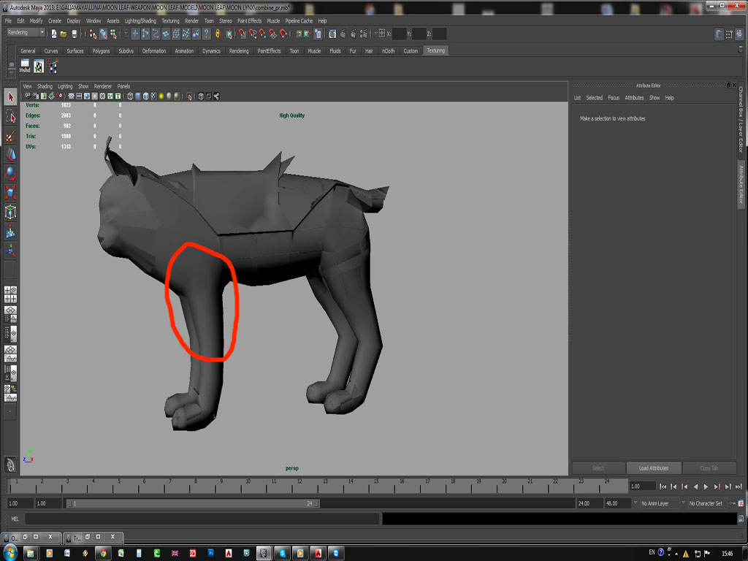Switch to the Polygons shelf tab
The width and height of the screenshot is (748, 561).
pos(100,50)
